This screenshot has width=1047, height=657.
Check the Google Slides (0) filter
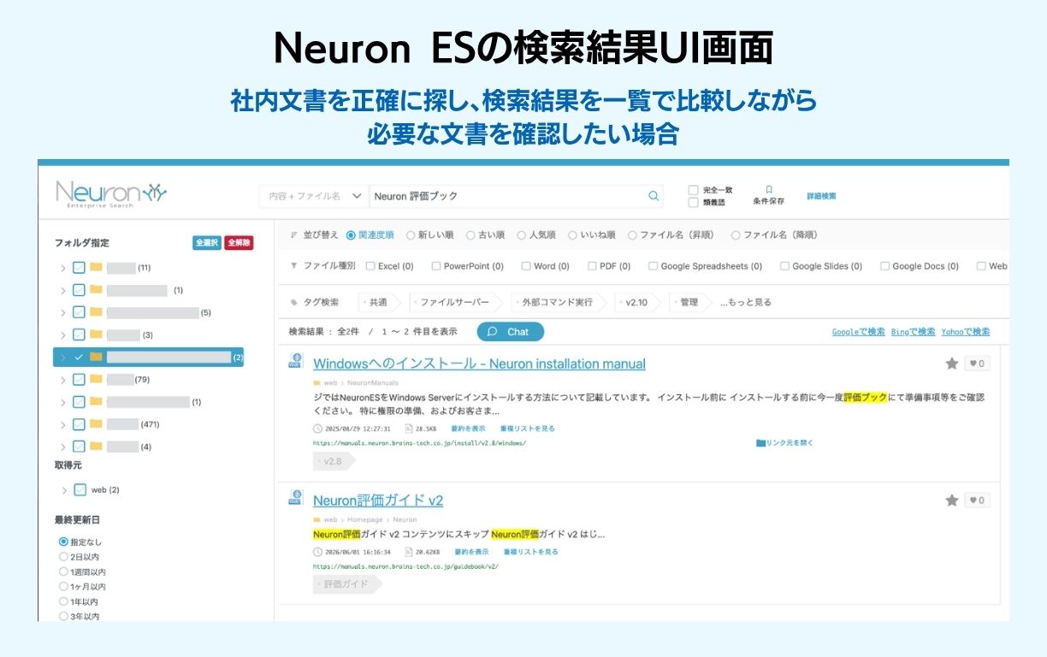[x=785, y=266]
